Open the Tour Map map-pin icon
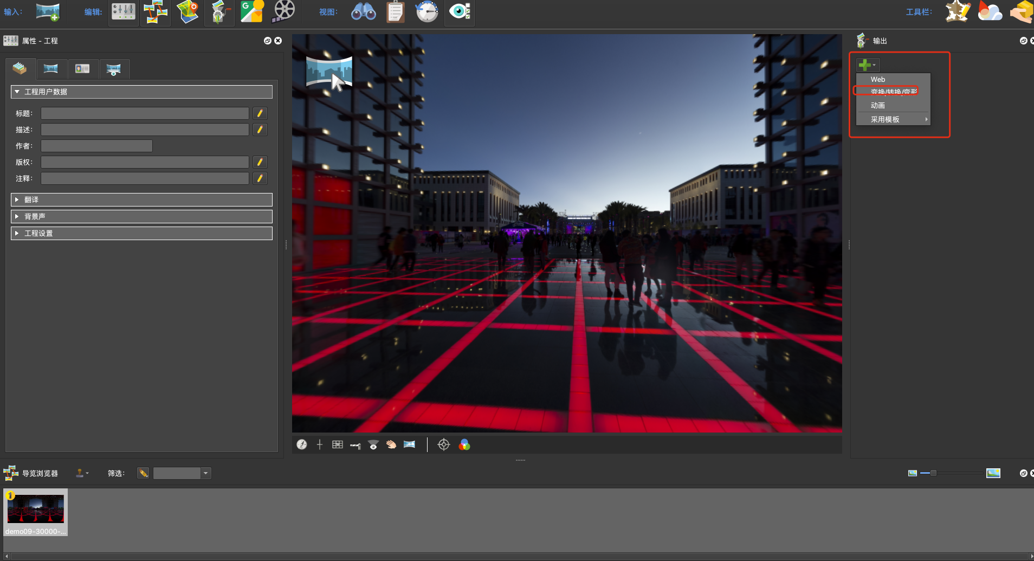The image size is (1034, 561). [188, 11]
